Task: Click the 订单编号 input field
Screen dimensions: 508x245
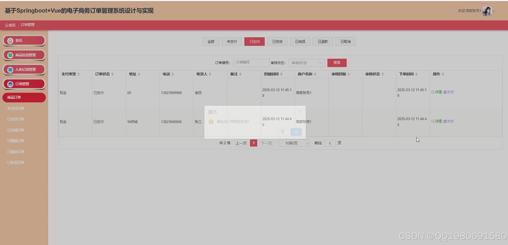Action: point(251,62)
